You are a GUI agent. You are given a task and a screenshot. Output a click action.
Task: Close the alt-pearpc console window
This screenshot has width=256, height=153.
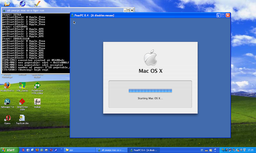coord(132,10)
